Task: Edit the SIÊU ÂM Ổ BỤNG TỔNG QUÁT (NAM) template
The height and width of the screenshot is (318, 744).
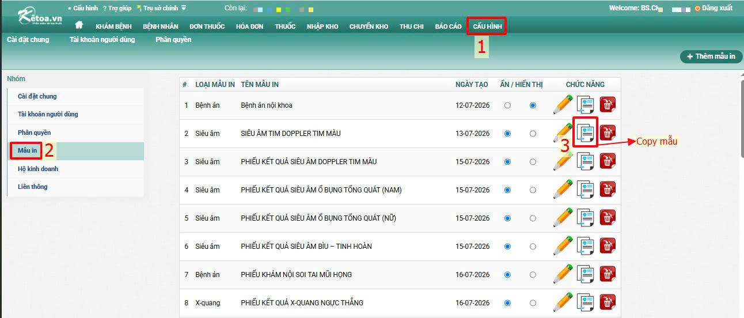Action: coord(563,190)
